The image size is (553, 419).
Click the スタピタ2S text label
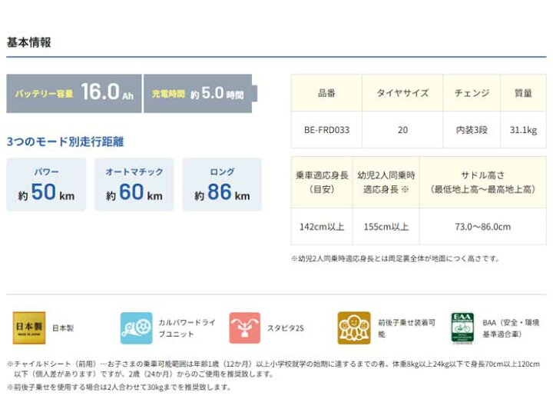285,328
